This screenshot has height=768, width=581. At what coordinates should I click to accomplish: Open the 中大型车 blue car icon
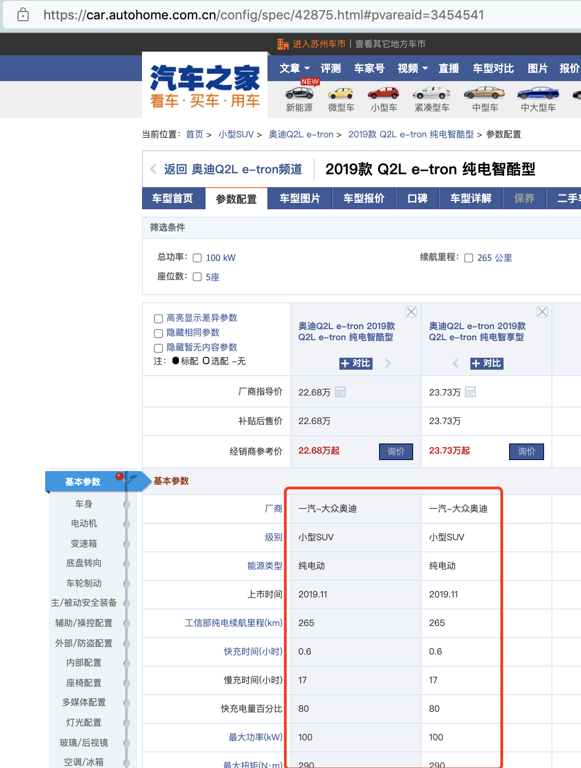538,93
